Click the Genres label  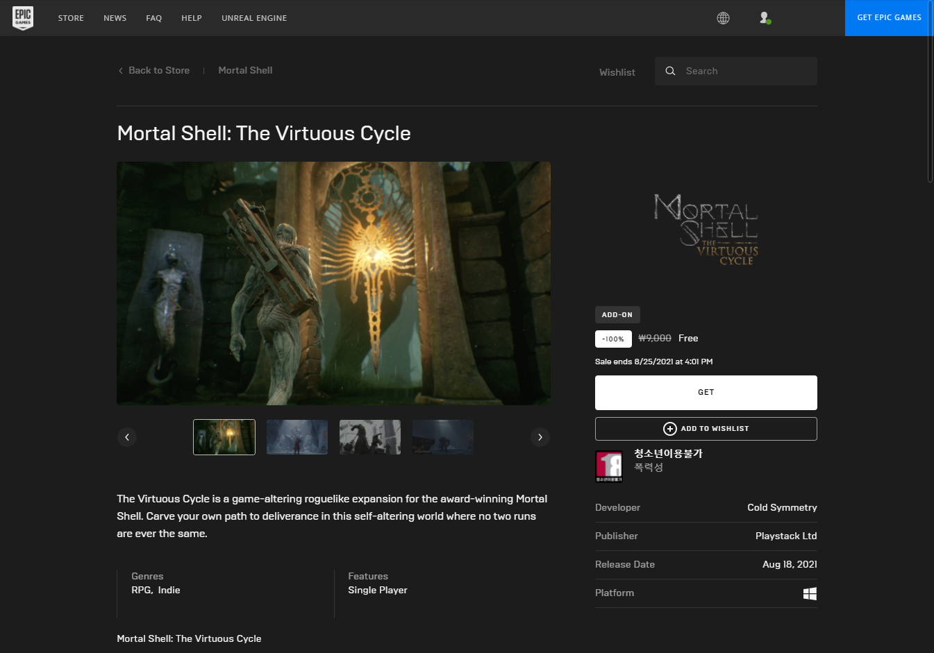(x=147, y=576)
